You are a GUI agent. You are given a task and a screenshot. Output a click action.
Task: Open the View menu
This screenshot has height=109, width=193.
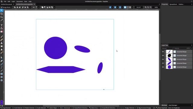pos(25,2)
